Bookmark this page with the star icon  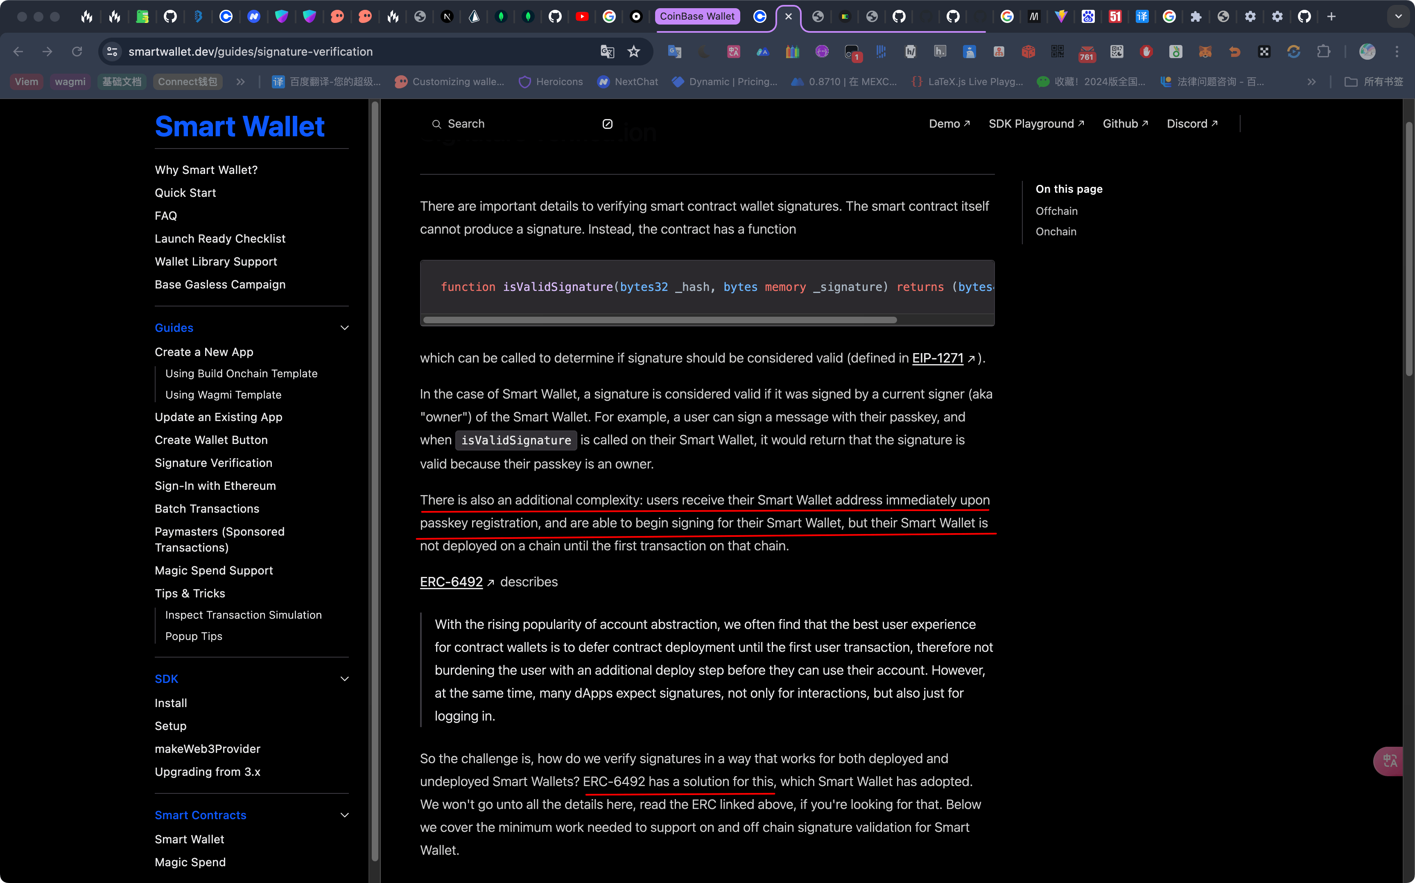tap(634, 52)
